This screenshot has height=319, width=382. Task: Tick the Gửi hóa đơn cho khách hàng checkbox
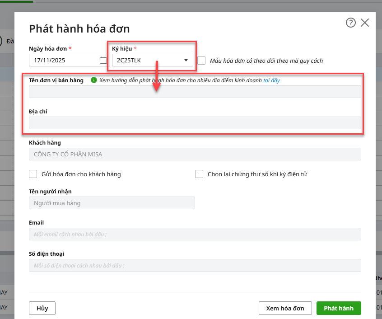[x=33, y=174]
